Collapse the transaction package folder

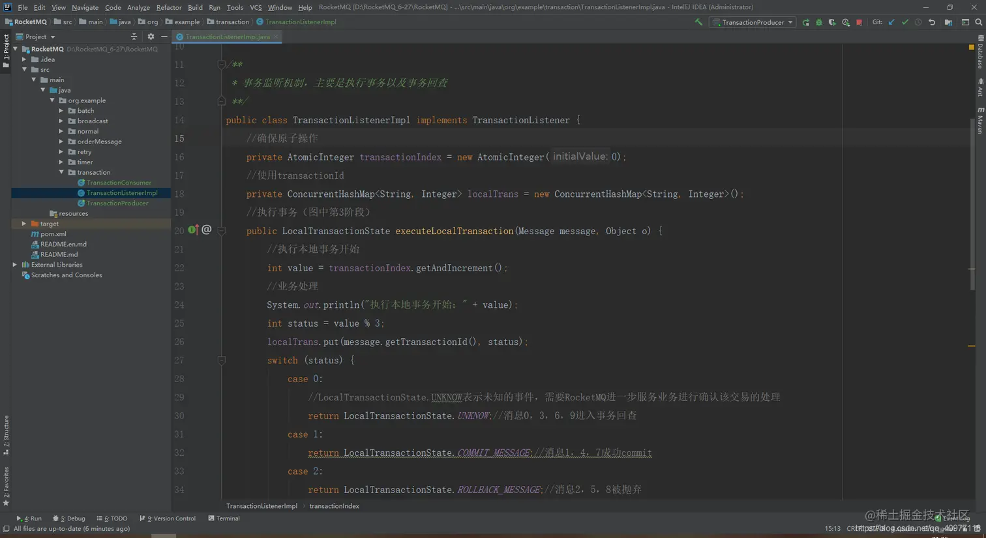click(62, 172)
